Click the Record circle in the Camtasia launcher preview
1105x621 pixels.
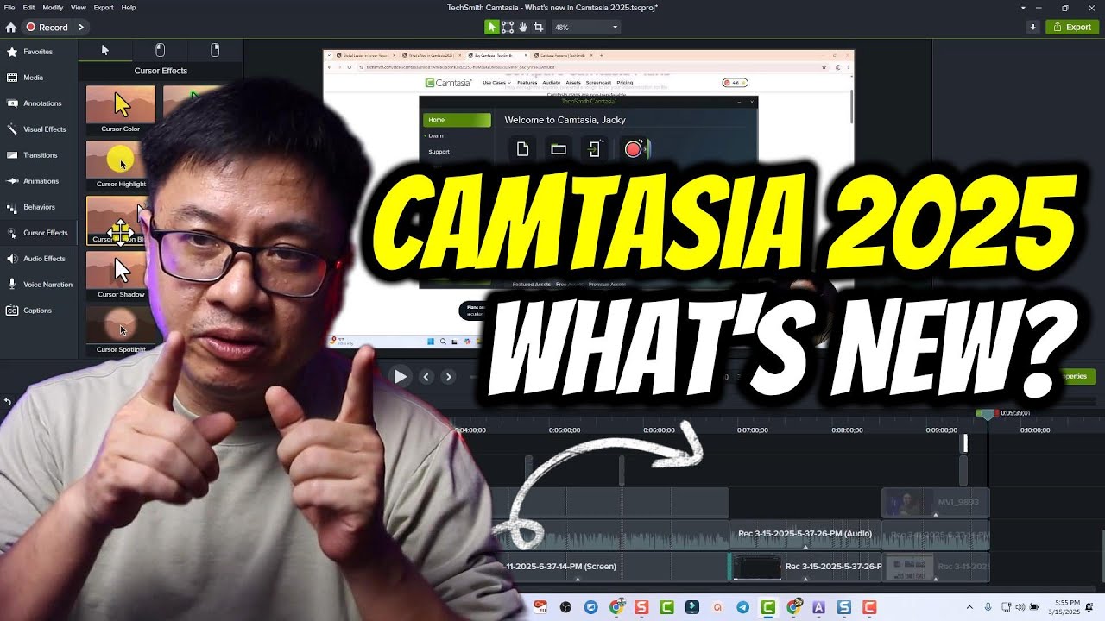click(633, 149)
